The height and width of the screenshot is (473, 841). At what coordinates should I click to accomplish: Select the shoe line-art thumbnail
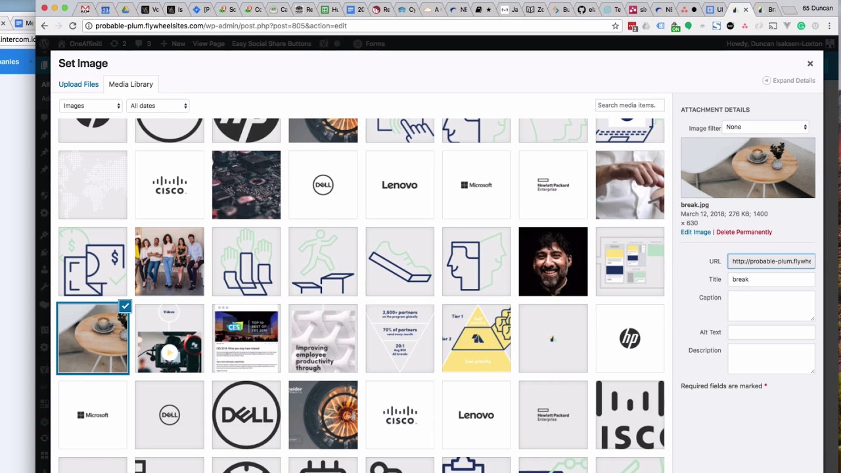(400, 261)
